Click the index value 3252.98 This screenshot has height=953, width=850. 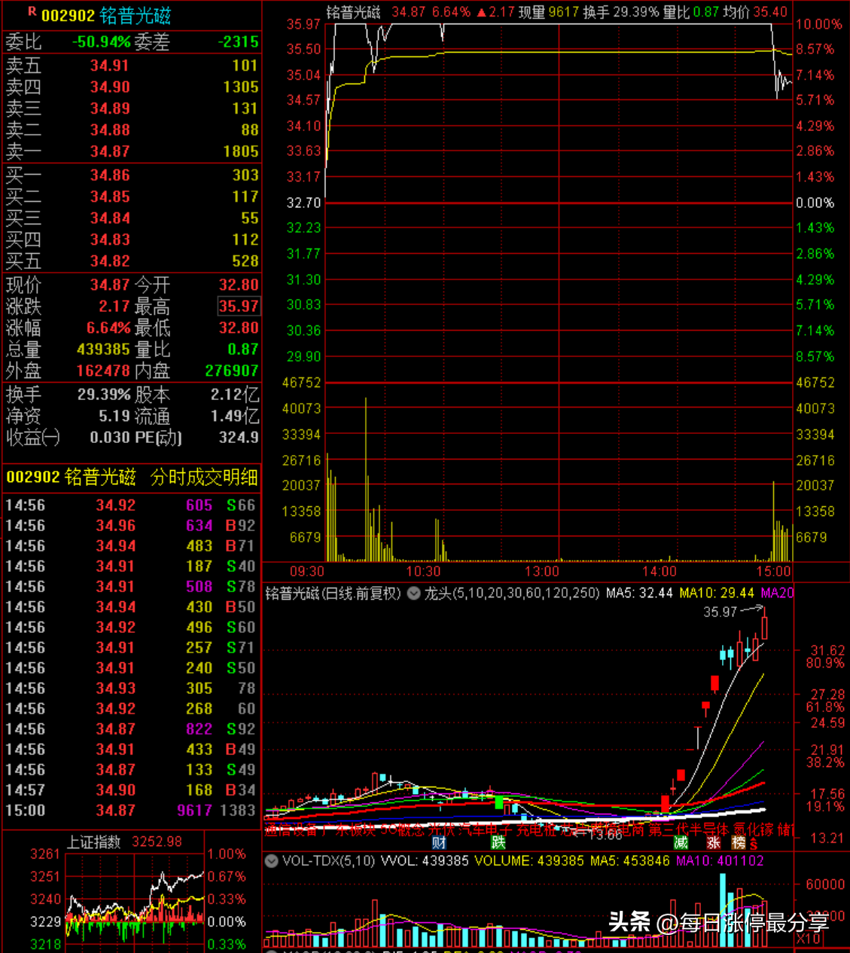tap(157, 842)
